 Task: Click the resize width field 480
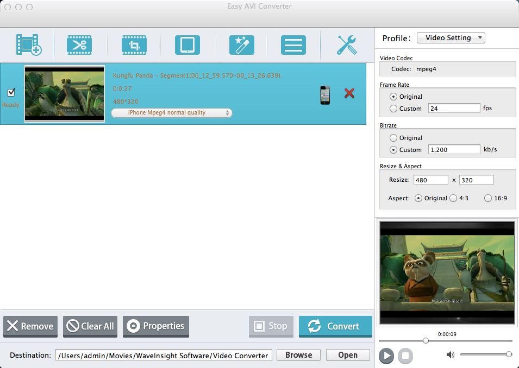tap(430, 180)
